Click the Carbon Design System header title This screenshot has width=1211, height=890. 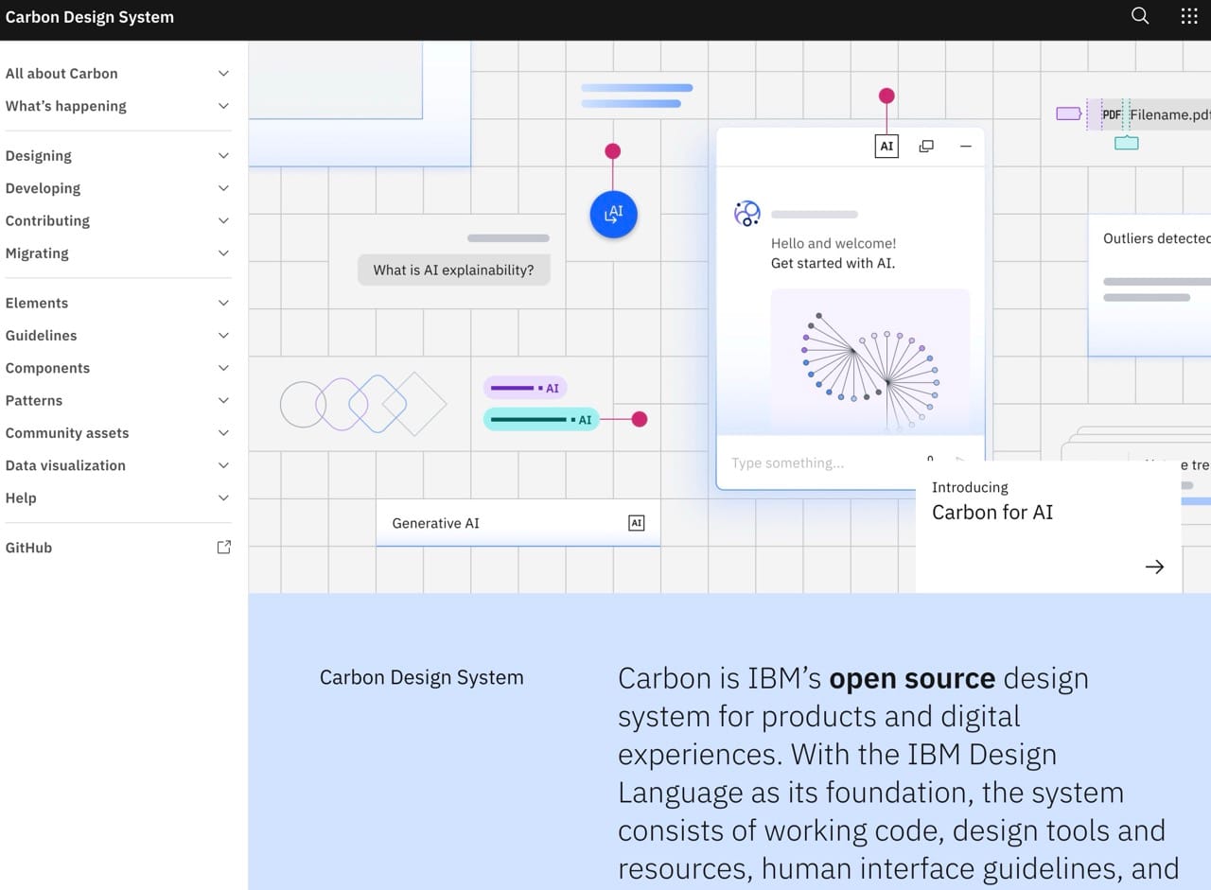[90, 17]
